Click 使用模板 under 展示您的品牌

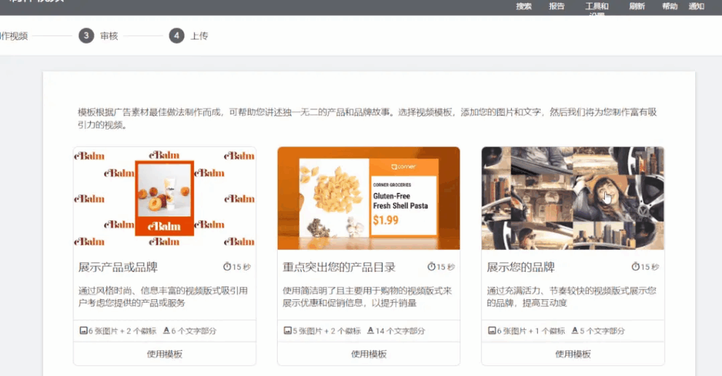coord(573,354)
